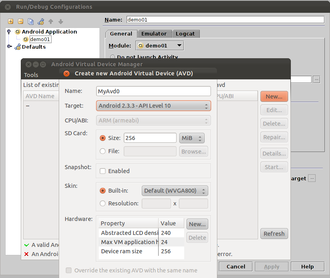Select the SD Card File radio button
This screenshot has width=330, height=278.
tap(103, 151)
